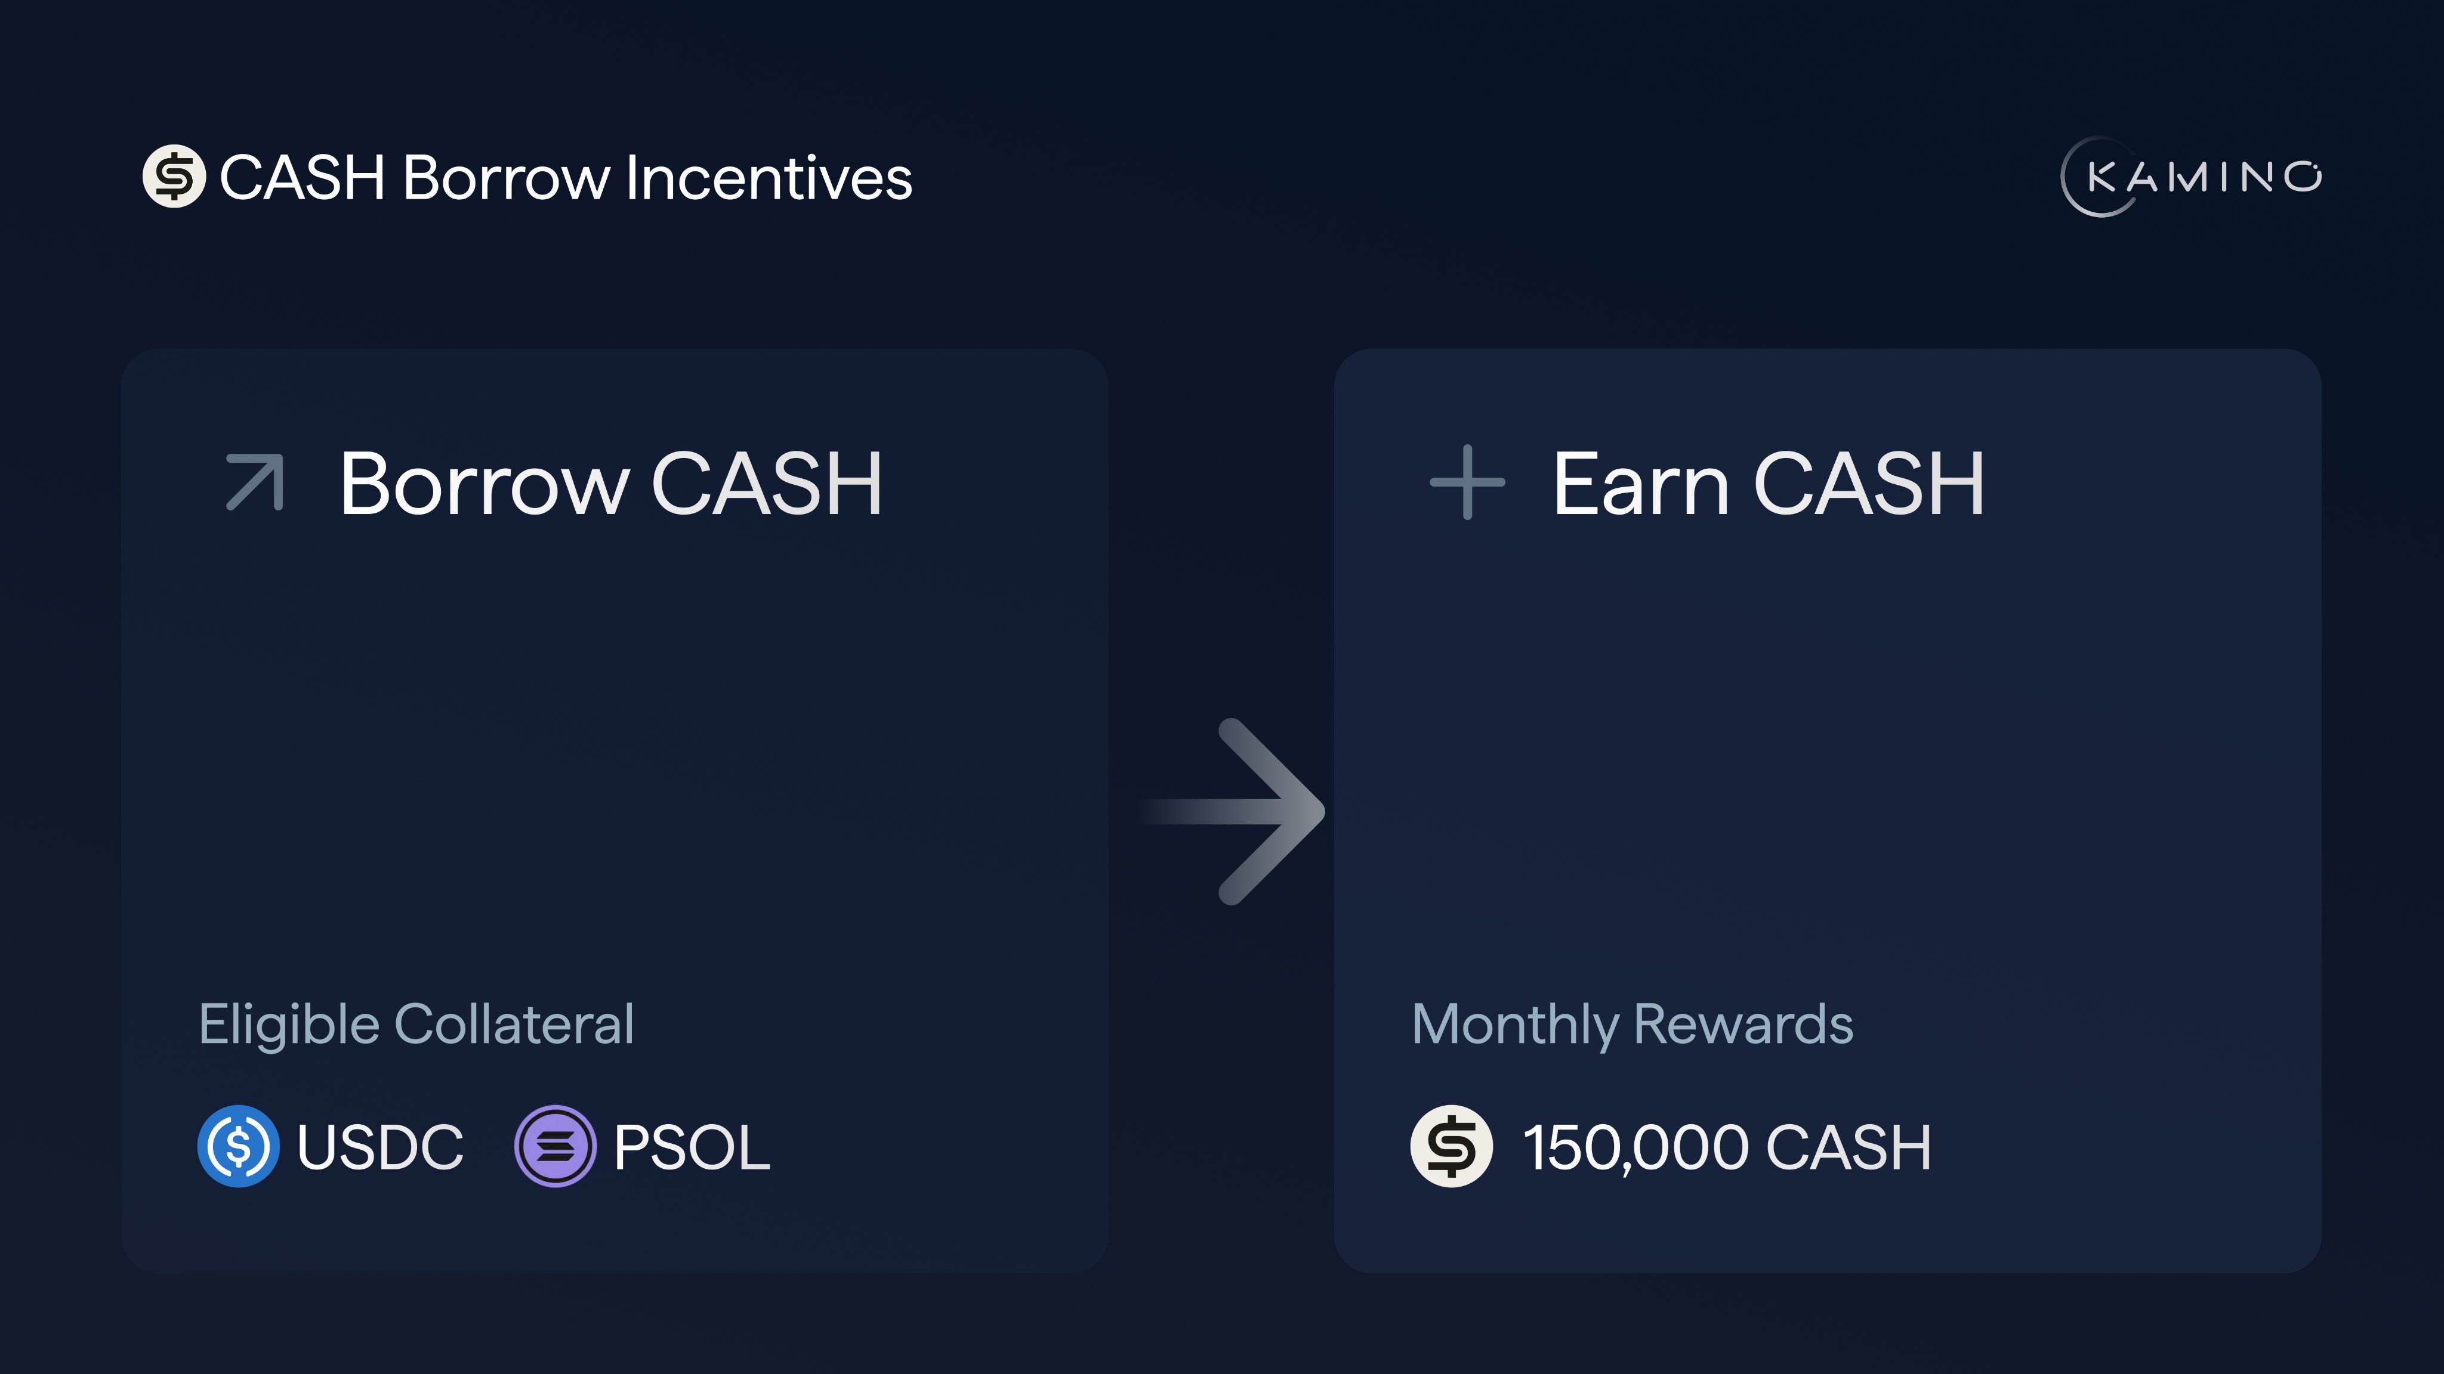Viewport: 2444px width, 1374px height.
Task: Click the blue USDC coin icon
Action: pos(238,1146)
